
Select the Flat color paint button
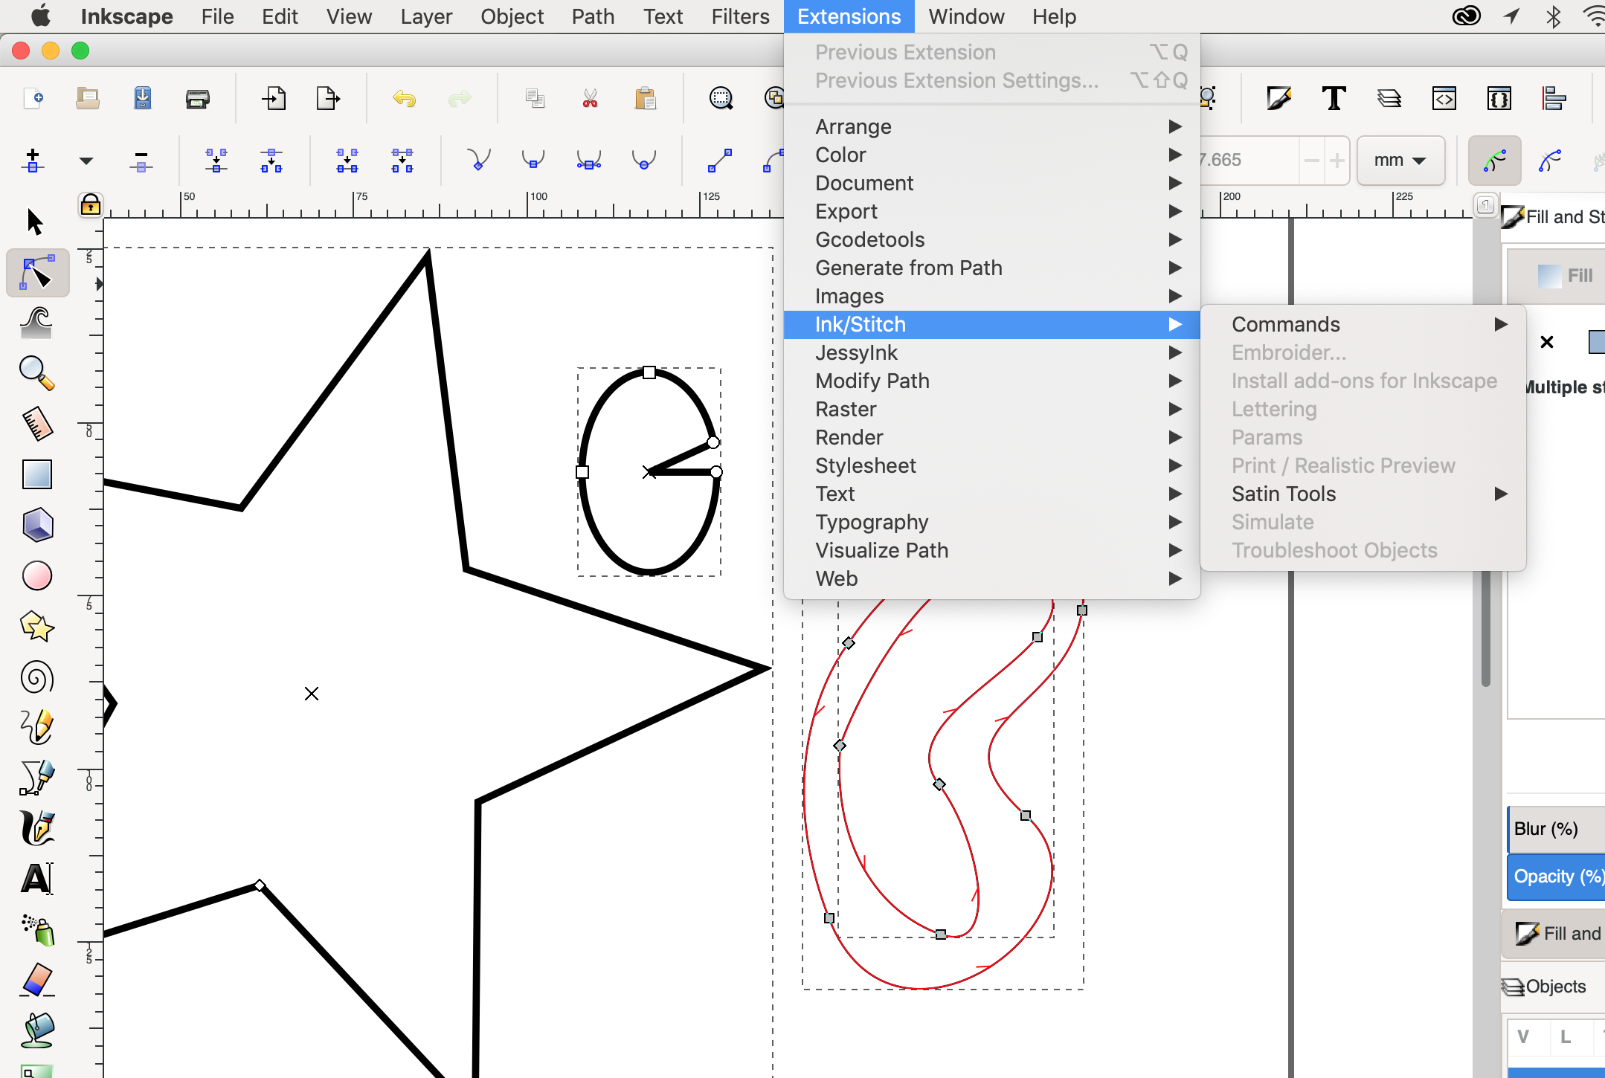pos(1597,342)
